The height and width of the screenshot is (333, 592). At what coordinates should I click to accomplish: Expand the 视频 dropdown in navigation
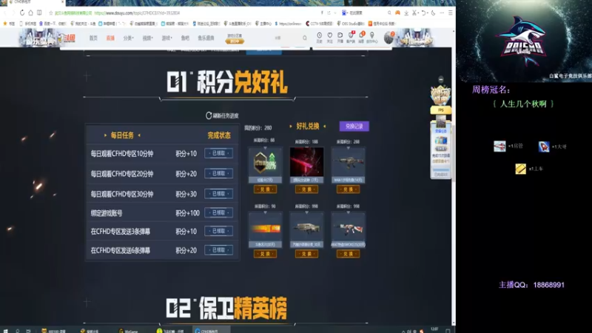(147, 38)
